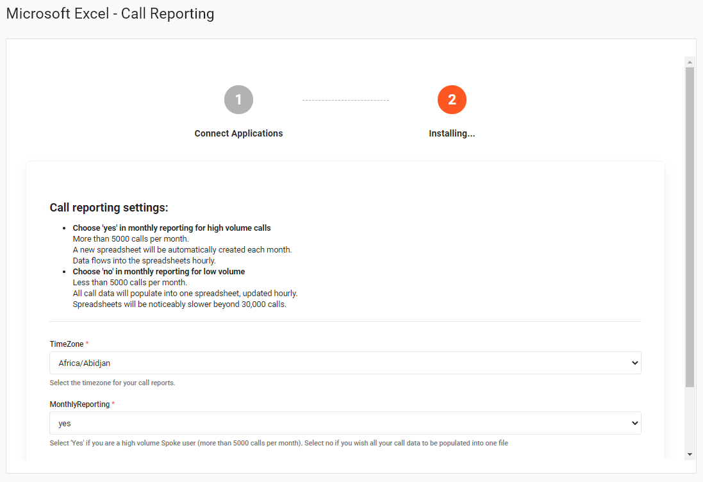Open the TimeZone dropdown showing Africa/Abidjan
The height and width of the screenshot is (482, 703).
(x=345, y=363)
